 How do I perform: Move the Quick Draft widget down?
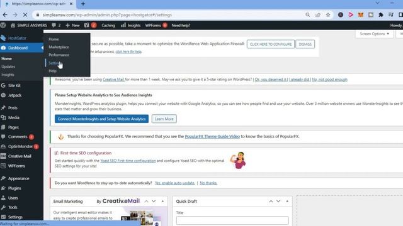[278, 202]
